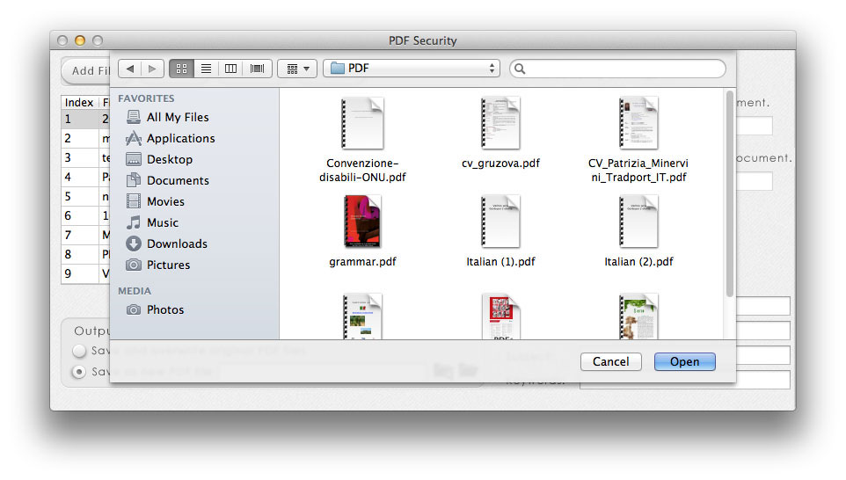Select the Convenzione-disabili-ONU.pdf file icon
The image size is (846, 480).
click(362, 123)
